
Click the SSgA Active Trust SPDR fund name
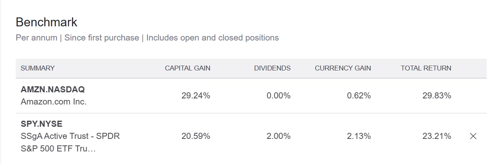[70, 136]
